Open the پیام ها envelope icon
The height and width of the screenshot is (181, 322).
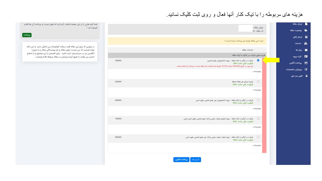(306, 50)
